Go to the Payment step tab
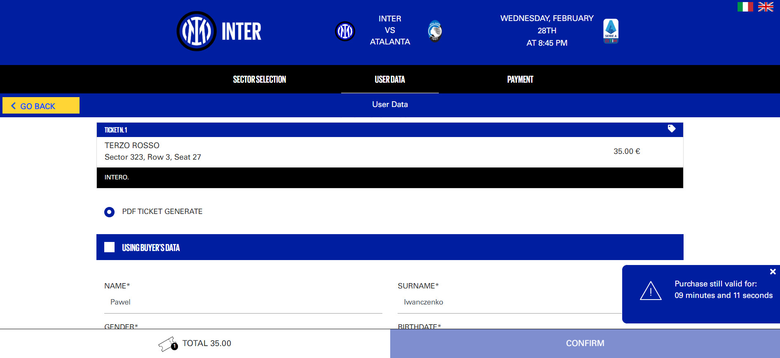 tap(520, 79)
